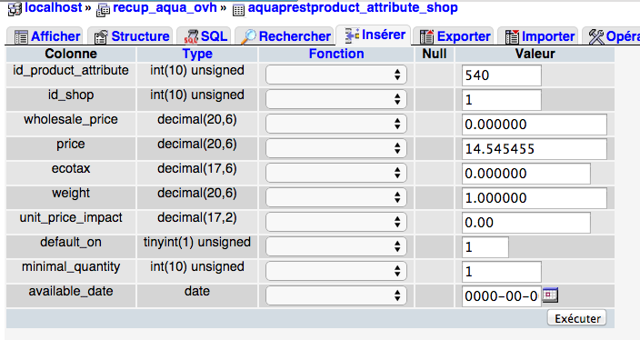Open the Importer tab
Screen dimensions: 640x340
(538, 36)
